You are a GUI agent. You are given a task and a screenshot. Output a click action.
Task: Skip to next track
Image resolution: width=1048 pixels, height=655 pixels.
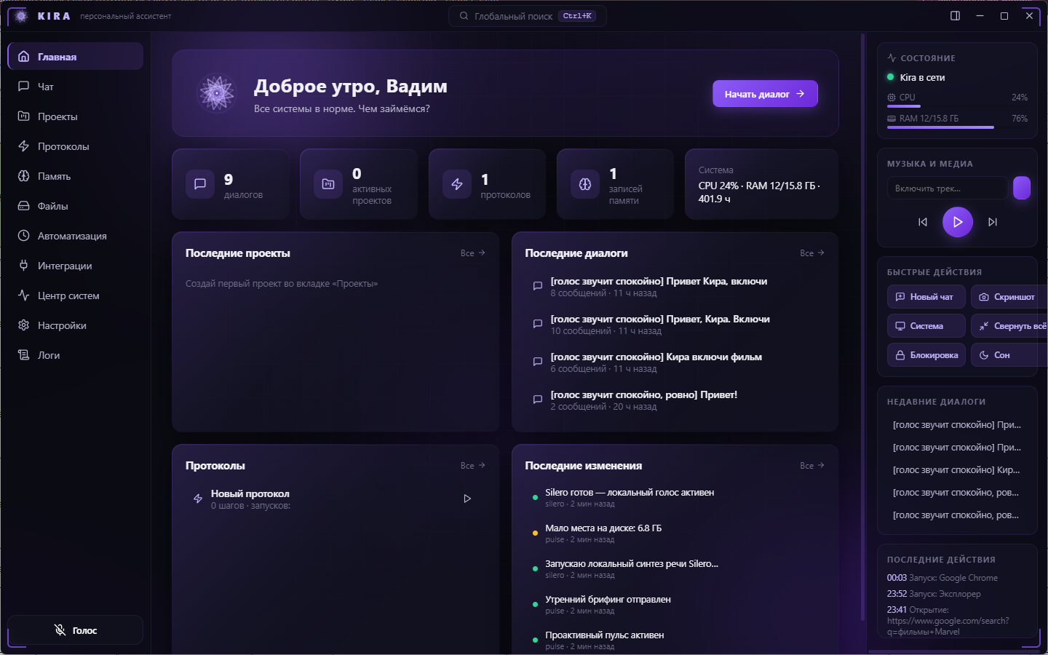(x=993, y=222)
